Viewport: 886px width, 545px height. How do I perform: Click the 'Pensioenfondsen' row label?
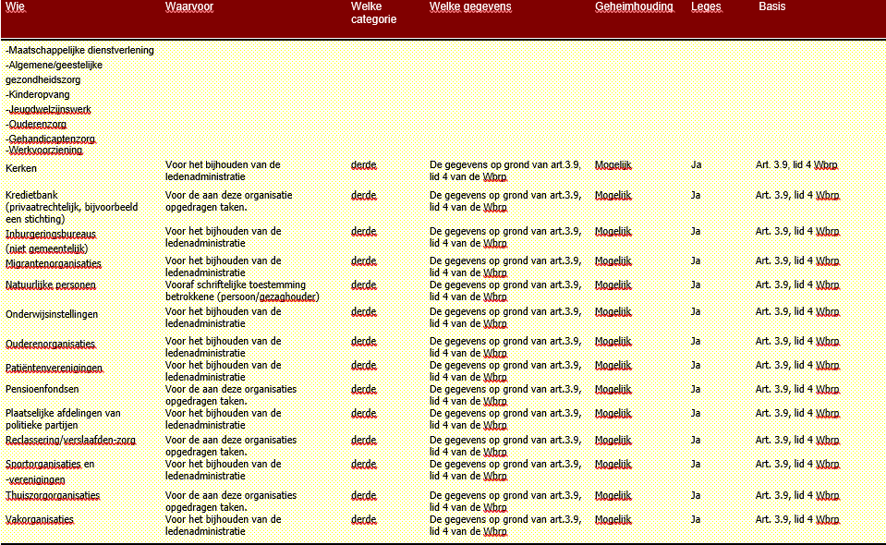point(42,389)
